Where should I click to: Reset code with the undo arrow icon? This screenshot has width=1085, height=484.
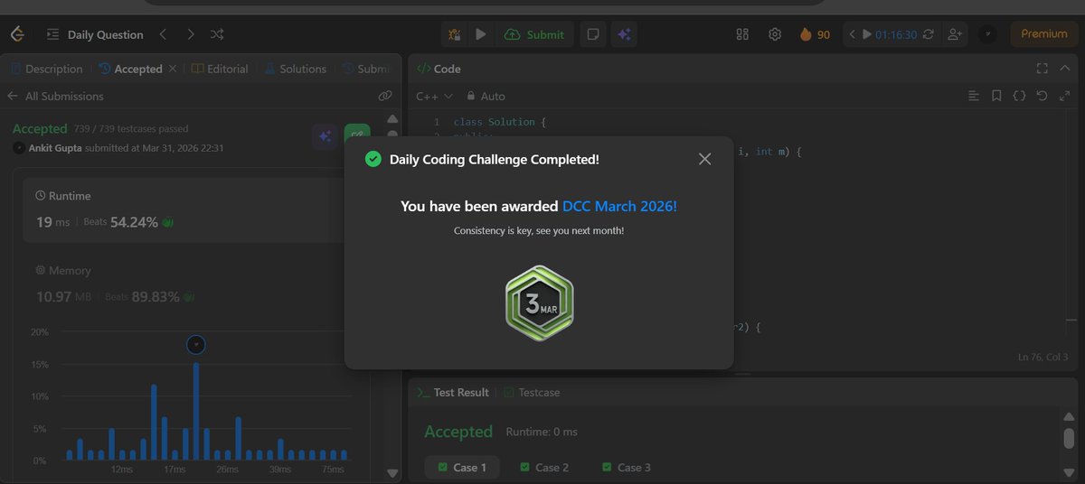tap(1042, 96)
